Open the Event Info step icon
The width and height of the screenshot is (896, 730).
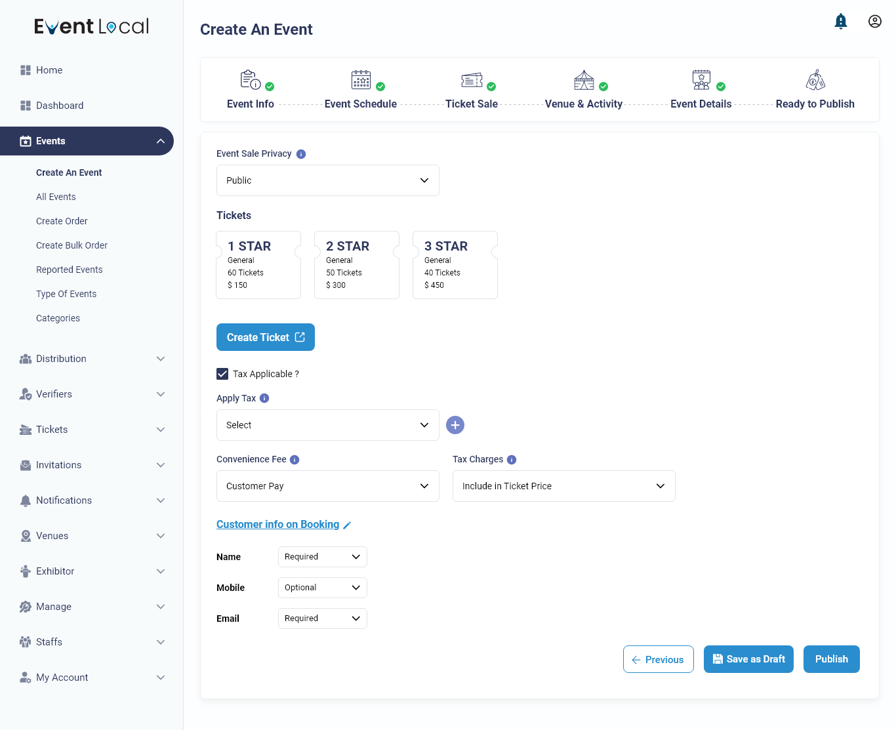pyautogui.click(x=249, y=79)
